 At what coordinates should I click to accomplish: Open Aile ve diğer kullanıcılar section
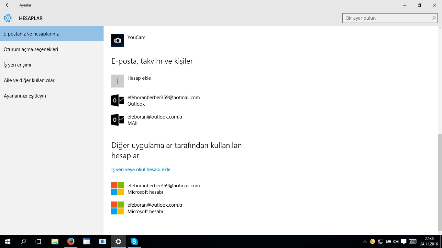tap(29, 80)
